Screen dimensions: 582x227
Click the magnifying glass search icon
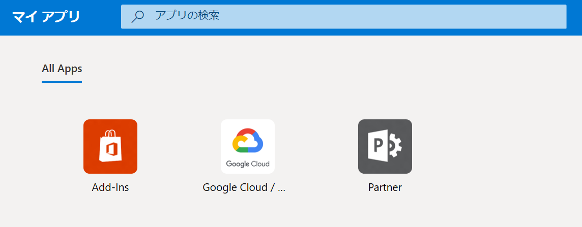click(x=137, y=17)
